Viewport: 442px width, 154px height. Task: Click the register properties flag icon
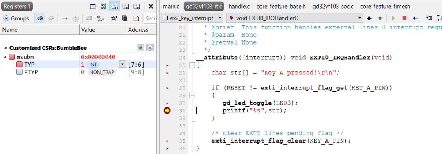coord(114,18)
